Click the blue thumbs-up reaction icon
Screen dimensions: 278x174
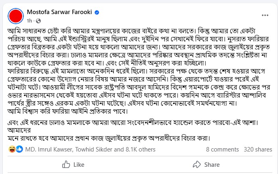click(x=19, y=149)
